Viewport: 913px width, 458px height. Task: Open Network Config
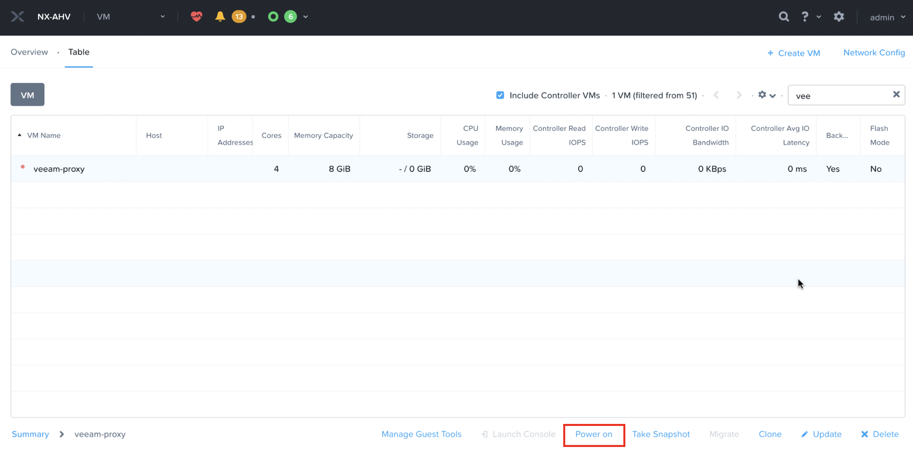pyautogui.click(x=874, y=53)
